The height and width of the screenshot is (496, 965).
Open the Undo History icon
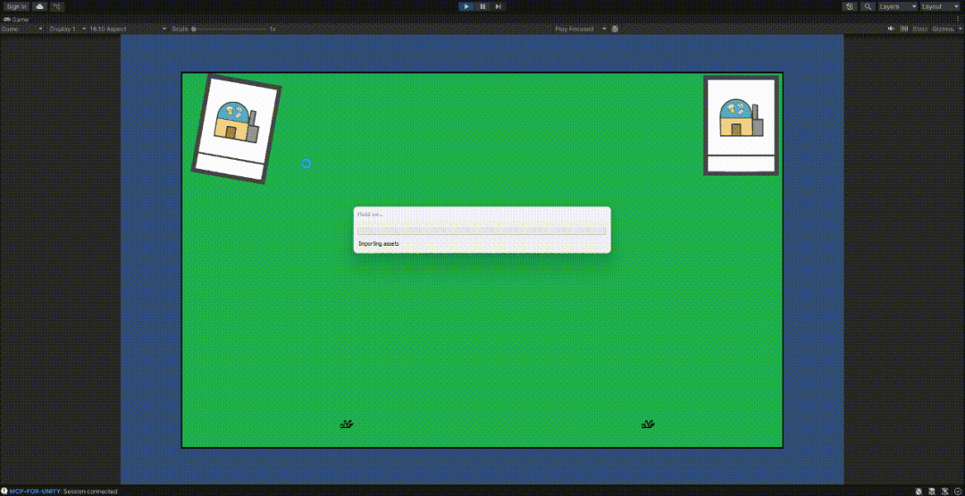(x=850, y=6)
